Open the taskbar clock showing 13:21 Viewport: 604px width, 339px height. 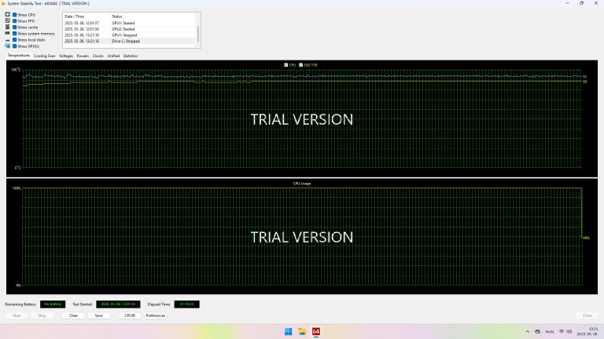click(x=587, y=331)
